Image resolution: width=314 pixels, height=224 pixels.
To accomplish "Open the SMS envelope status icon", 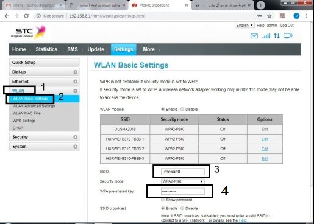I will click(x=254, y=36).
